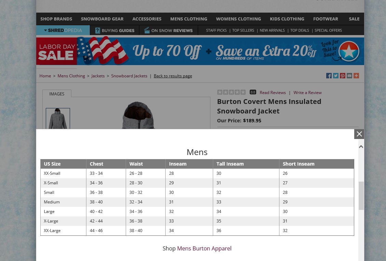The image size is (386, 261).
Task: Open Mens Clothing menu
Action: click(189, 19)
